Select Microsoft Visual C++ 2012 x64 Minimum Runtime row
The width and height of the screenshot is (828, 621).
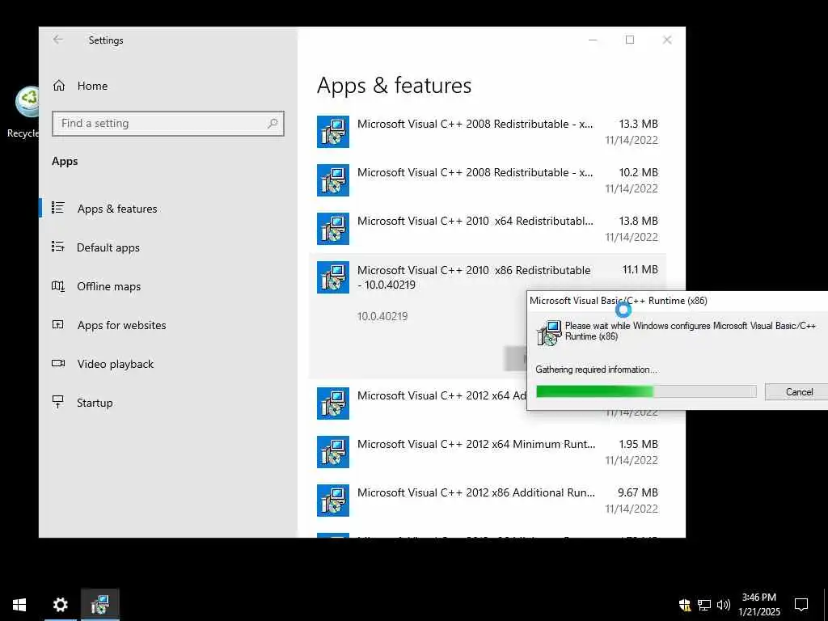tap(488, 452)
